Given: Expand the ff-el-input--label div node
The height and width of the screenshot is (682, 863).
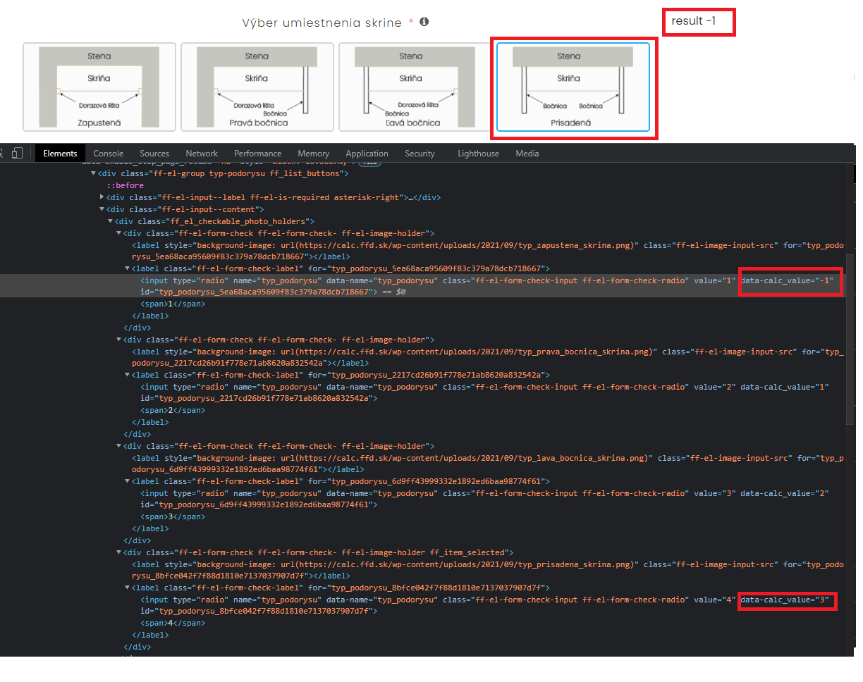Looking at the screenshot, I should (x=102, y=197).
